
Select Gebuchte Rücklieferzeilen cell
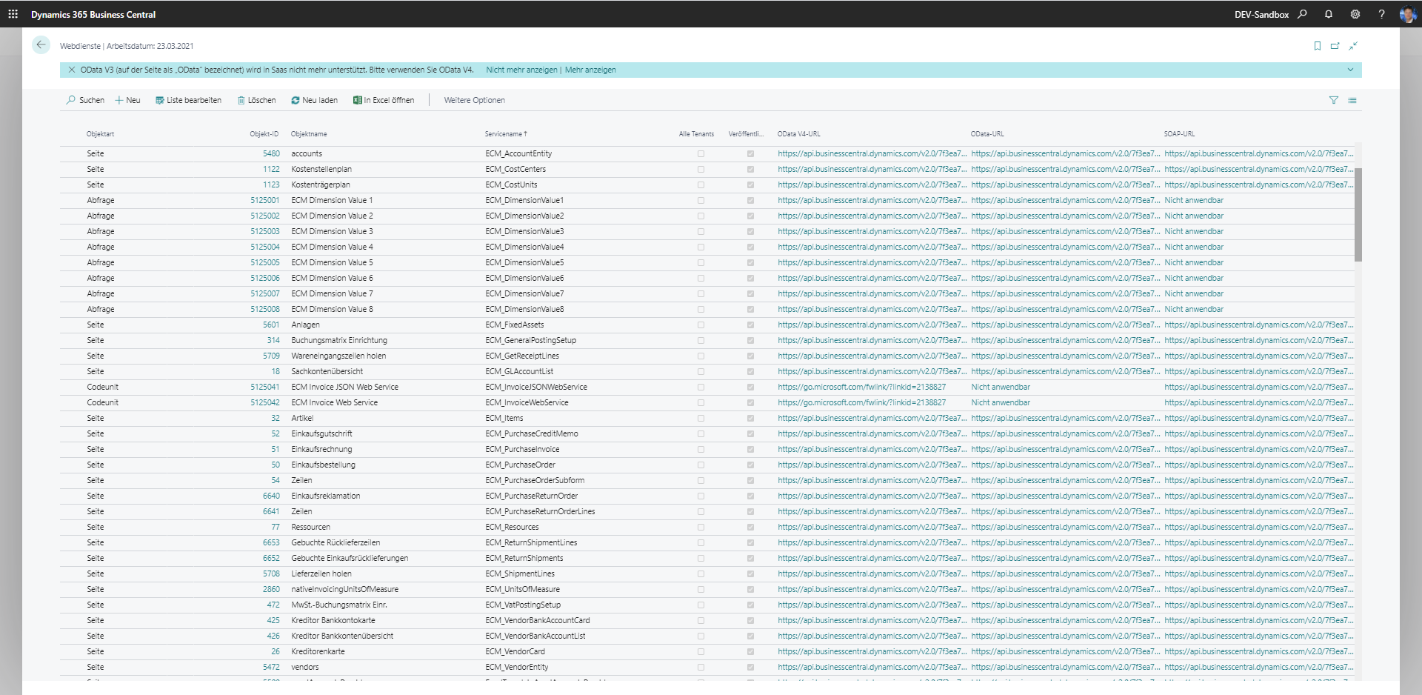(x=336, y=542)
